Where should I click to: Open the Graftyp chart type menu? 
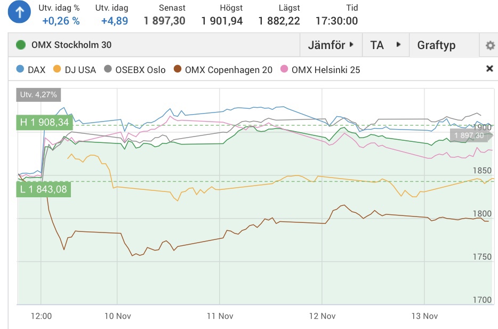click(436, 45)
